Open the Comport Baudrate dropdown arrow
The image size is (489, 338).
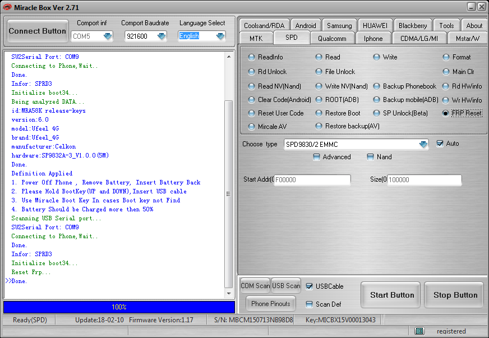point(162,36)
